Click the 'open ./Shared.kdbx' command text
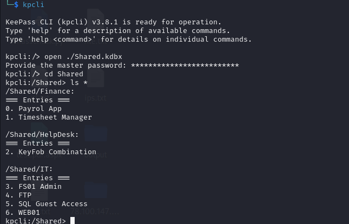Image resolution: width=349 pixels, height=224 pixels. pos(83,57)
